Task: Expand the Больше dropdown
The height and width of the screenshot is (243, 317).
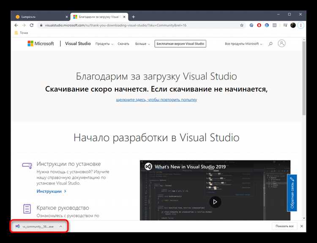Action: [x=142, y=44]
